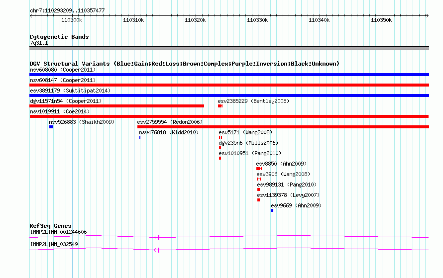The image size is (443, 278).
Task: Click the esv1139378 (Levy2007) label
Action: click(288, 195)
